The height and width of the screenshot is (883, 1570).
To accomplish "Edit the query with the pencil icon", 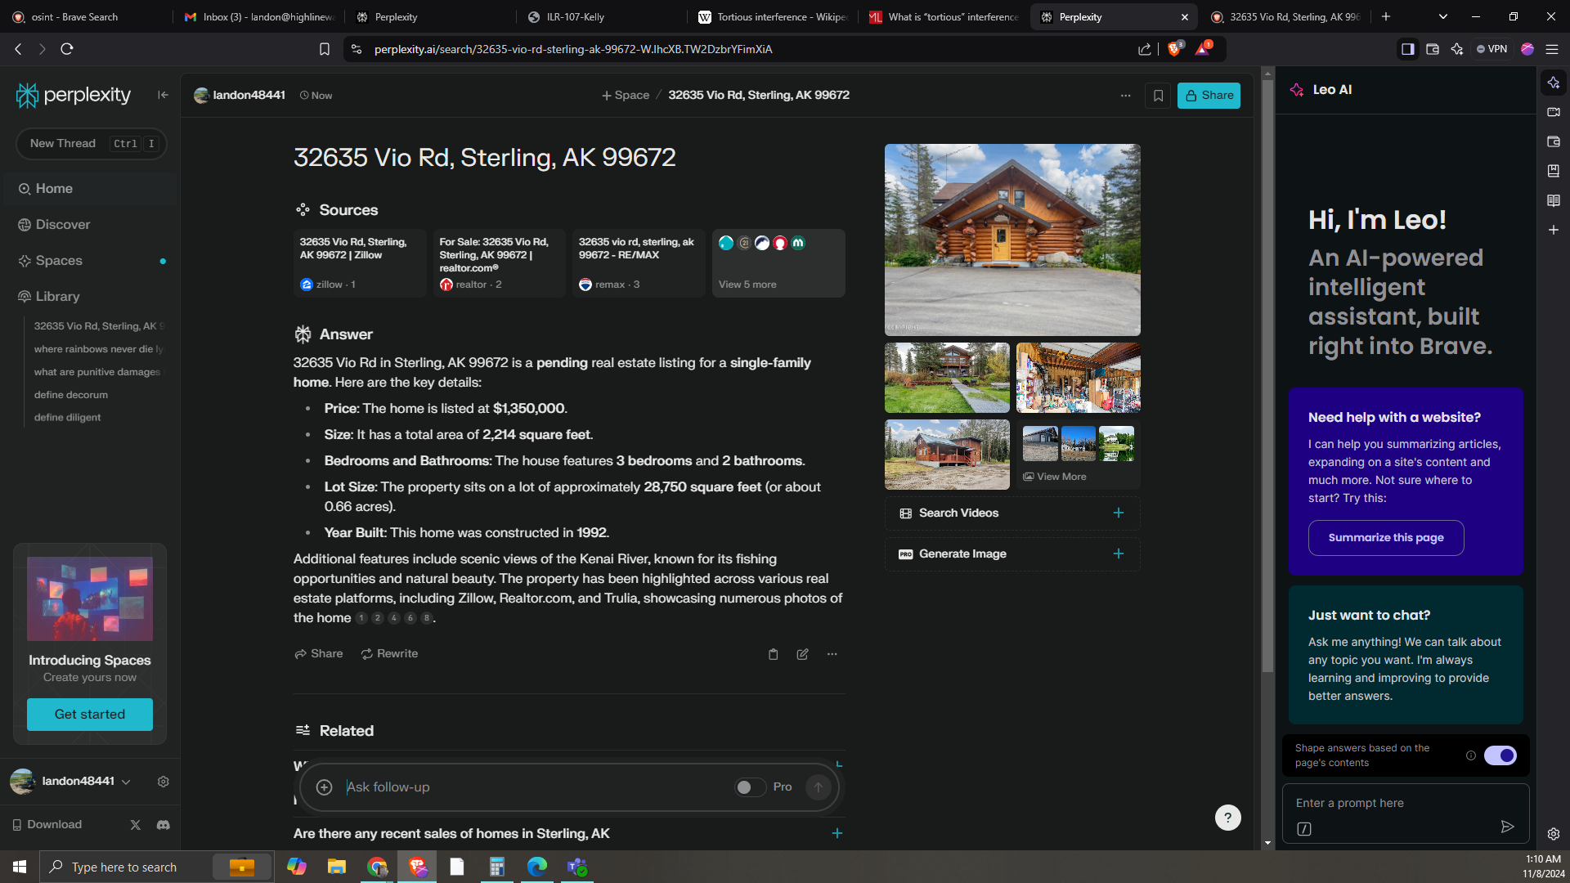I will [802, 654].
